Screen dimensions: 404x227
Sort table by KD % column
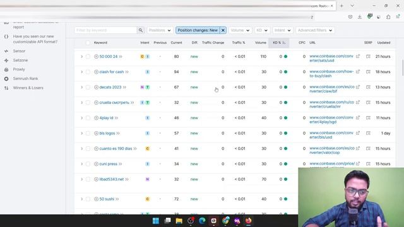[279, 43]
